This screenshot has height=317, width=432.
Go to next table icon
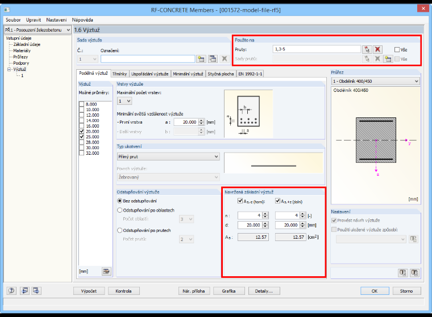click(36, 290)
